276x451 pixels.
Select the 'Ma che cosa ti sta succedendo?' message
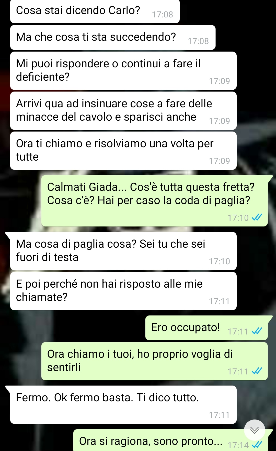tap(113, 37)
